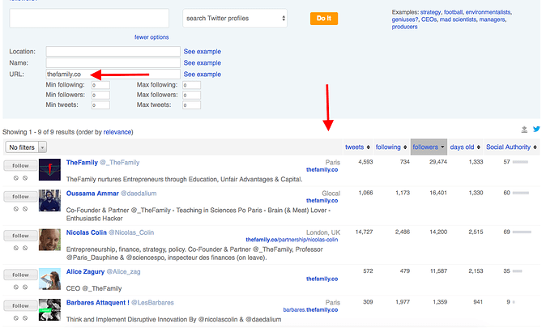Open the @Nicolas_Colin handle link
Screen dimensions: 559x328
[x=131, y=232]
